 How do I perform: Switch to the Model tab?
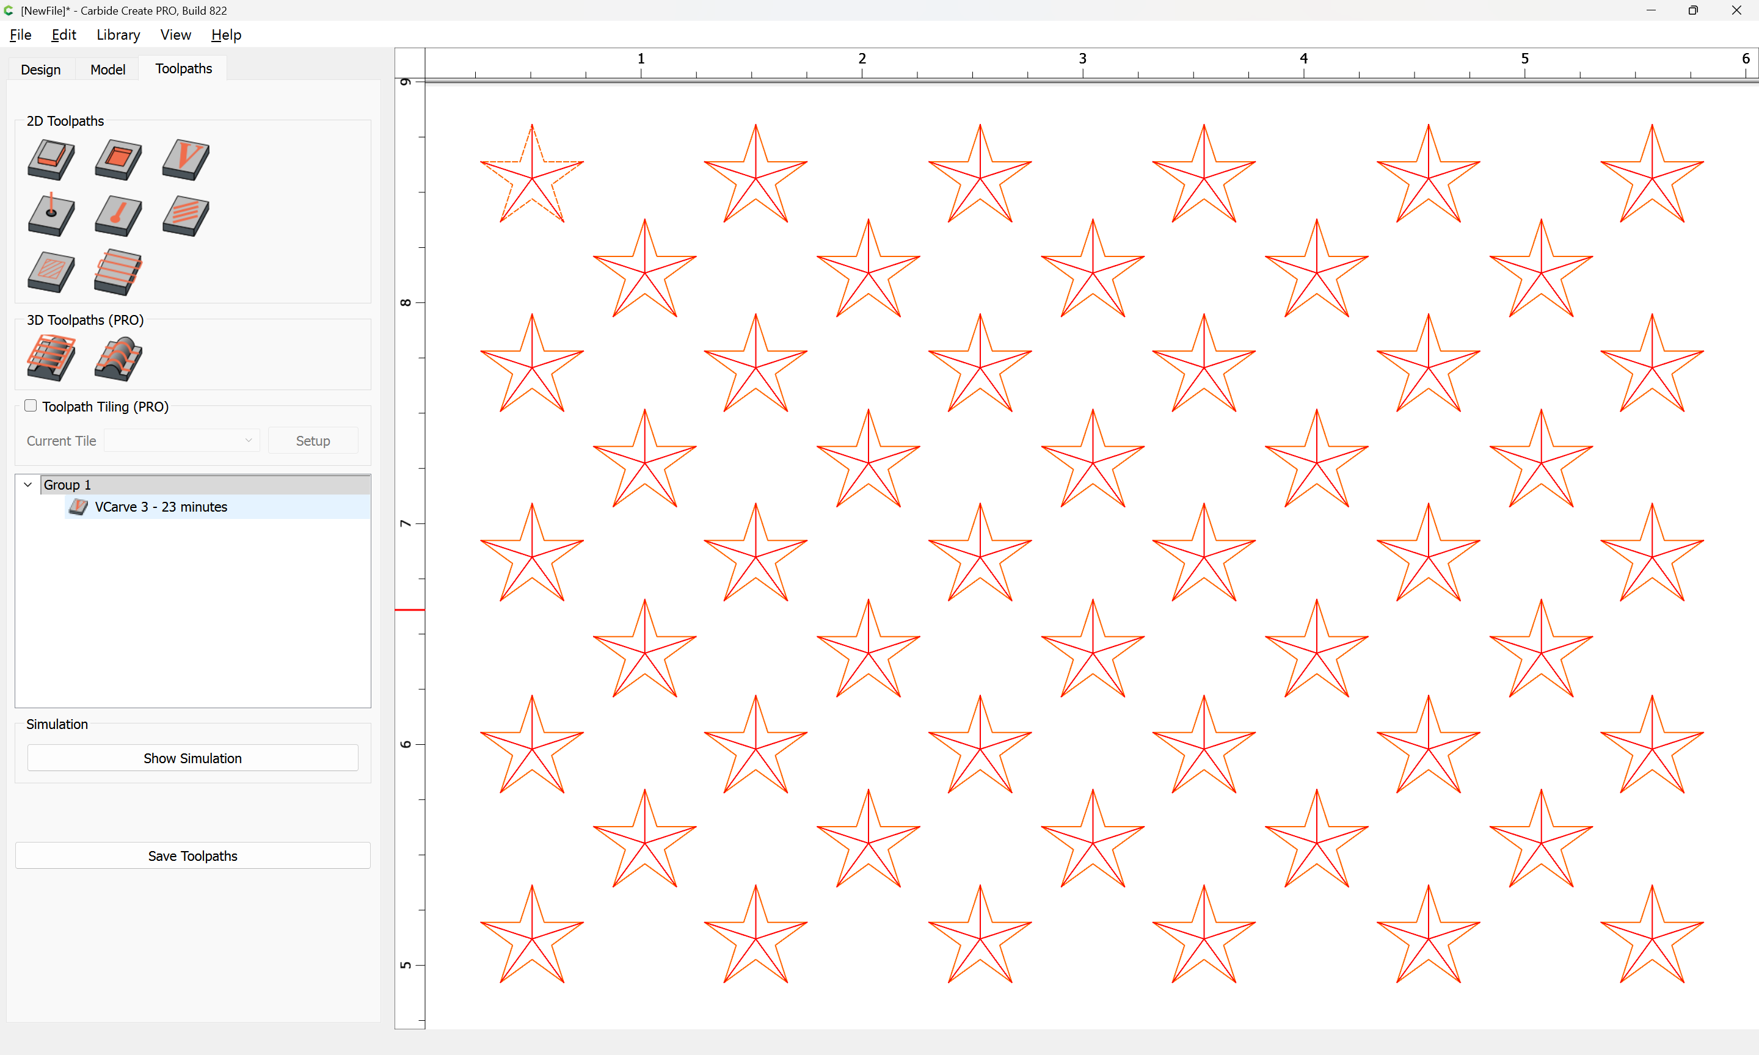click(x=107, y=69)
